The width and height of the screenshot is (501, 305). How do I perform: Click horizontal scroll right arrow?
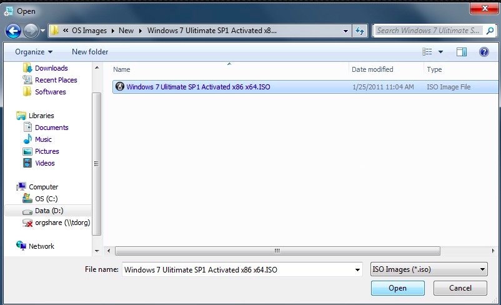click(493, 251)
